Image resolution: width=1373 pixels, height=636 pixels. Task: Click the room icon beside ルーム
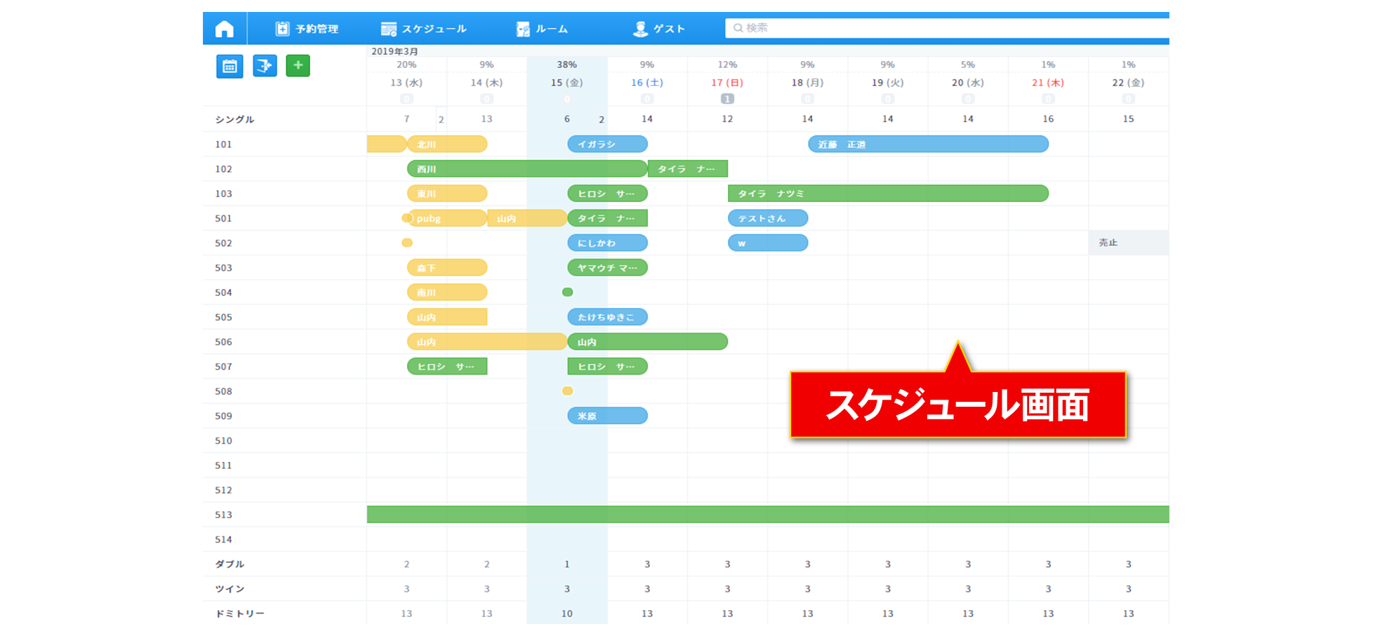(x=523, y=29)
